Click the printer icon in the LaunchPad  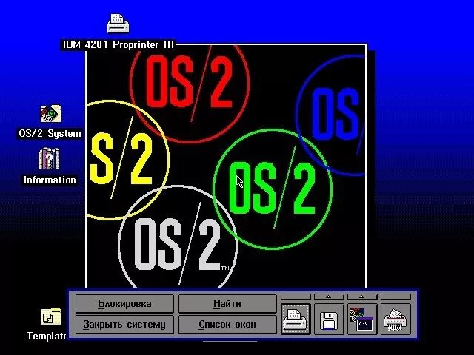click(x=296, y=319)
